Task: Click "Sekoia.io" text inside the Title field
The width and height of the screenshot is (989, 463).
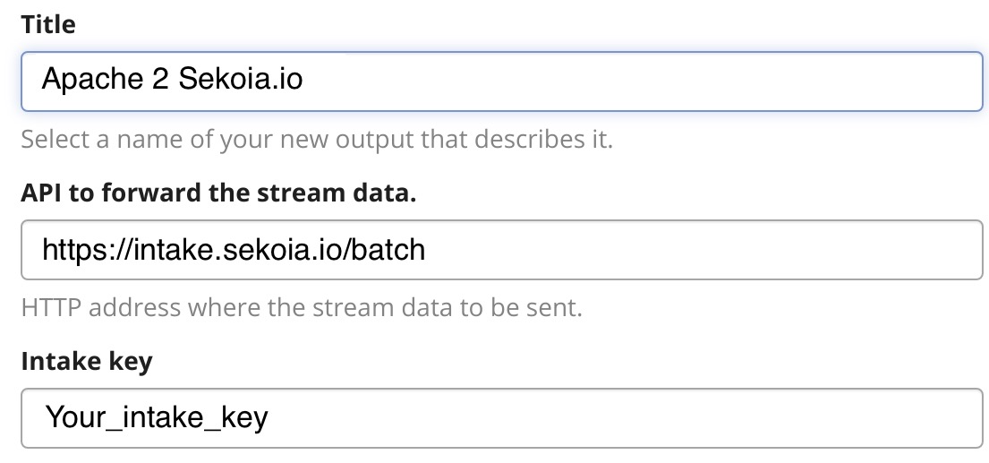Action: tap(242, 81)
